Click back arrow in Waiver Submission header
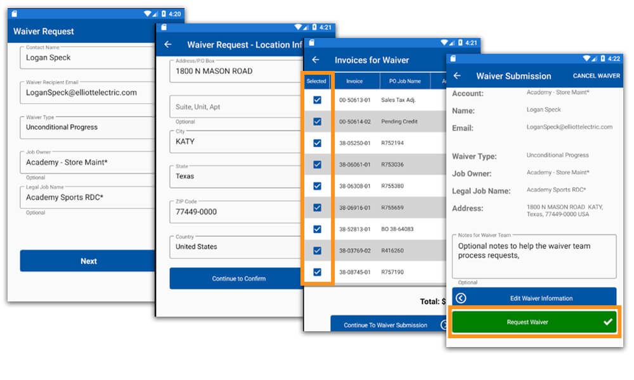Screen dimensions: 634x380 click(x=457, y=76)
